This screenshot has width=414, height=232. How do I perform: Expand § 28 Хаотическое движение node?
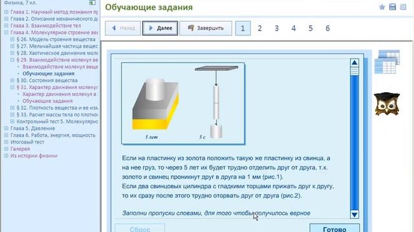[x=12, y=53]
